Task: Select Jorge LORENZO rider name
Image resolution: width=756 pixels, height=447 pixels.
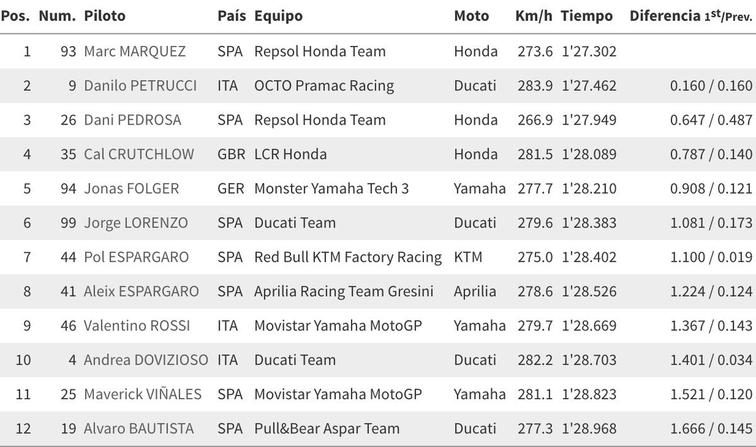Action: tap(135, 223)
